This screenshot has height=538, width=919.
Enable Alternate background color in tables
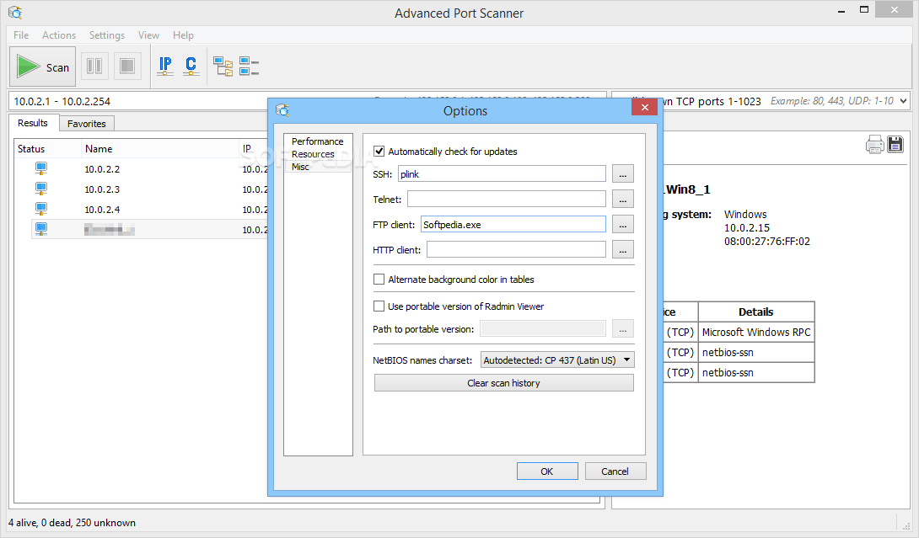(x=379, y=280)
